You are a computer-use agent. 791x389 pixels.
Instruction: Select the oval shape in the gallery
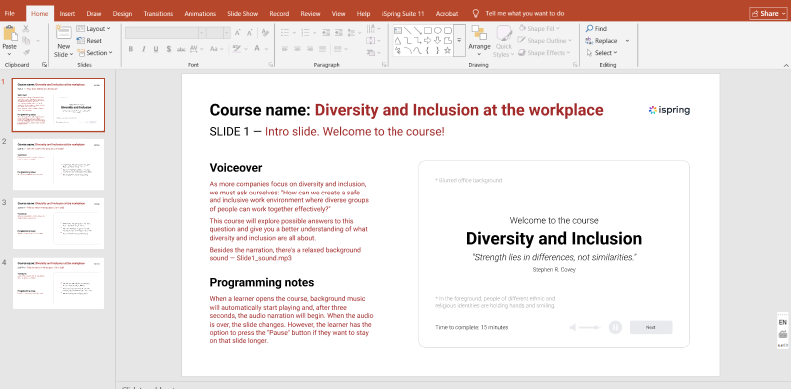(x=438, y=31)
